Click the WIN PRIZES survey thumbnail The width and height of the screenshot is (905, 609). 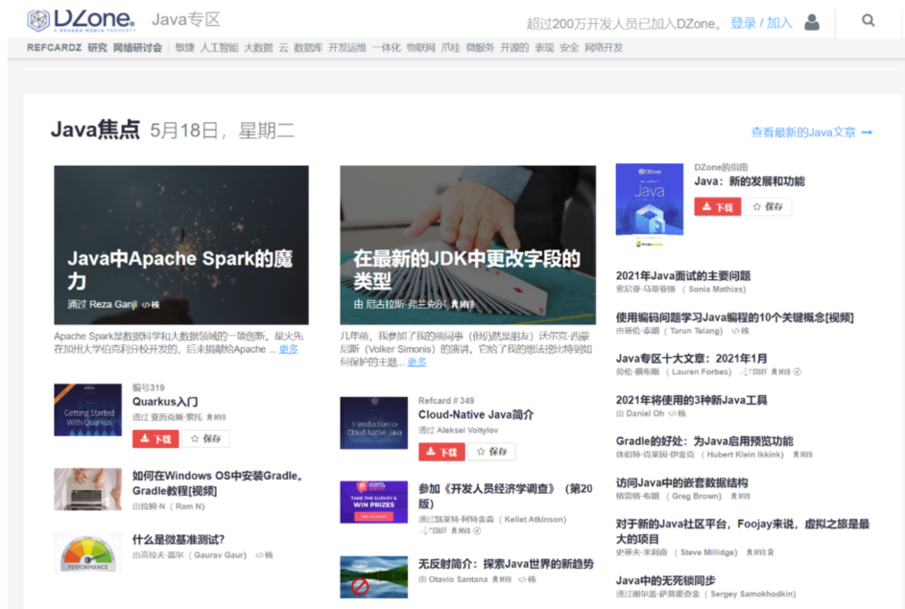[x=373, y=502]
